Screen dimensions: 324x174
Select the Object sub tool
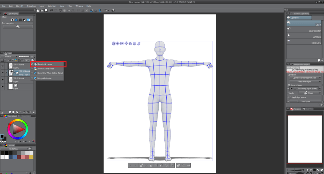pyautogui.click(x=304, y=23)
